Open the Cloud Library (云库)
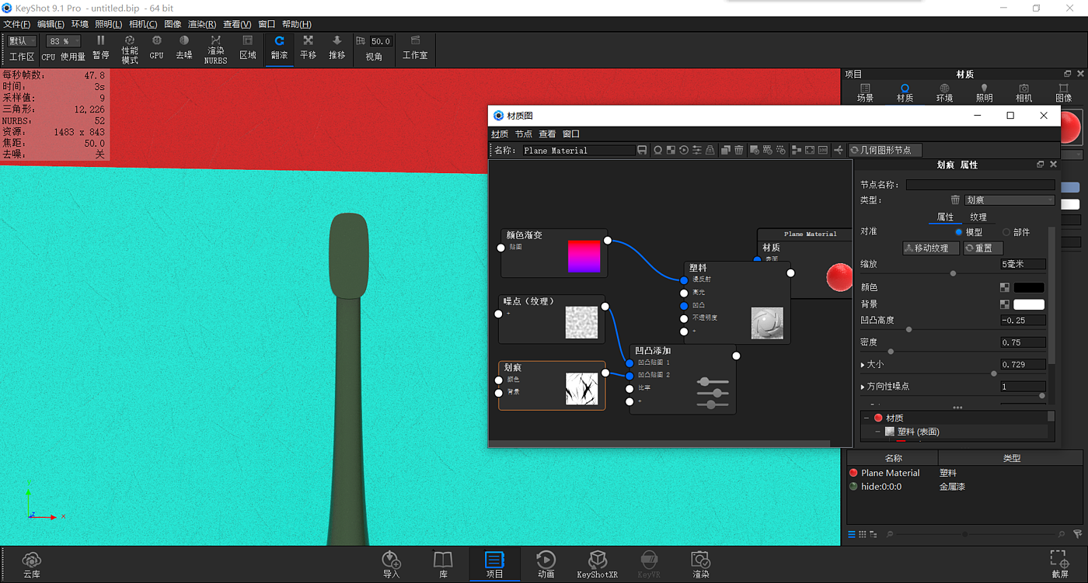 pos(32,564)
